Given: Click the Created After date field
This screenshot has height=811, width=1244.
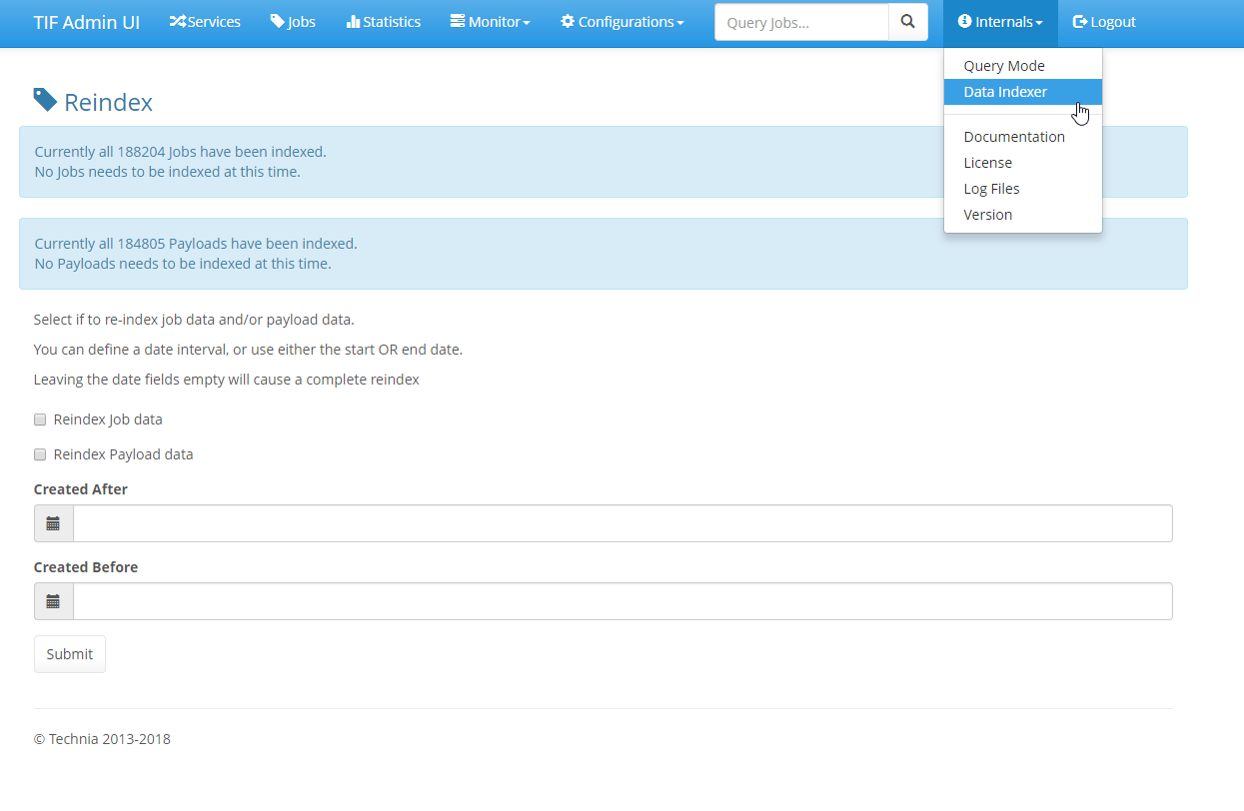Looking at the screenshot, I should pyautogui.click(x=622, y=523).
